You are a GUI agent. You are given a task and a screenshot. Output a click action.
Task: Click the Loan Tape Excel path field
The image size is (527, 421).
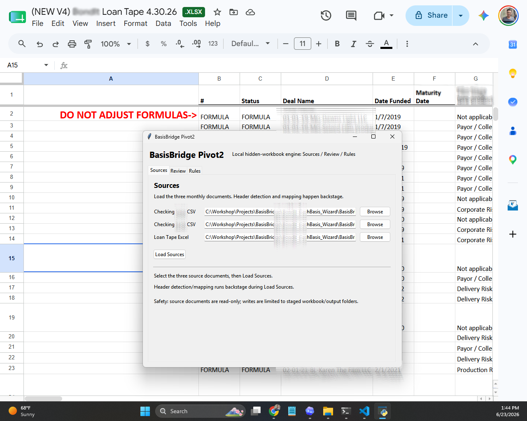(280, 237)
